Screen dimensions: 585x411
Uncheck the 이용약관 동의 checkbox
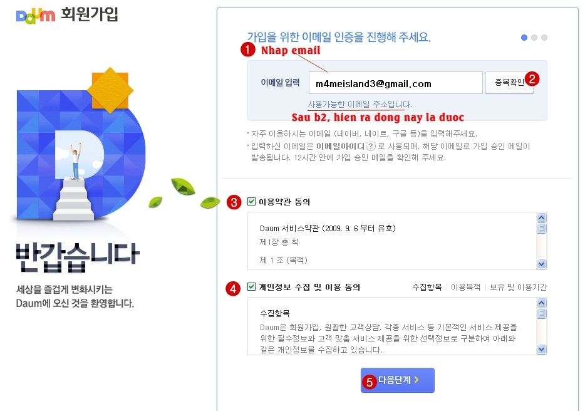click(251, 202)
